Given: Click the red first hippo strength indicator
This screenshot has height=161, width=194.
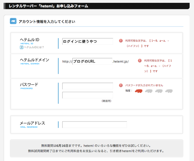Looking at the screenshot, I should 139,91.
